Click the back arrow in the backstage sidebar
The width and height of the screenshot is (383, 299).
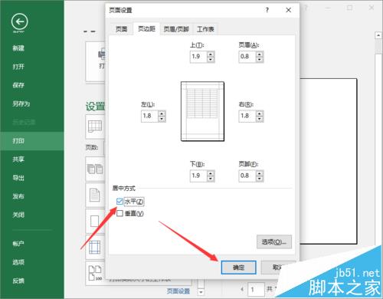tap(20, 21)
